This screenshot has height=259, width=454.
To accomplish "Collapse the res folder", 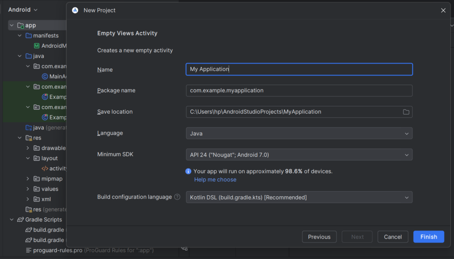I will pos(20,138).
